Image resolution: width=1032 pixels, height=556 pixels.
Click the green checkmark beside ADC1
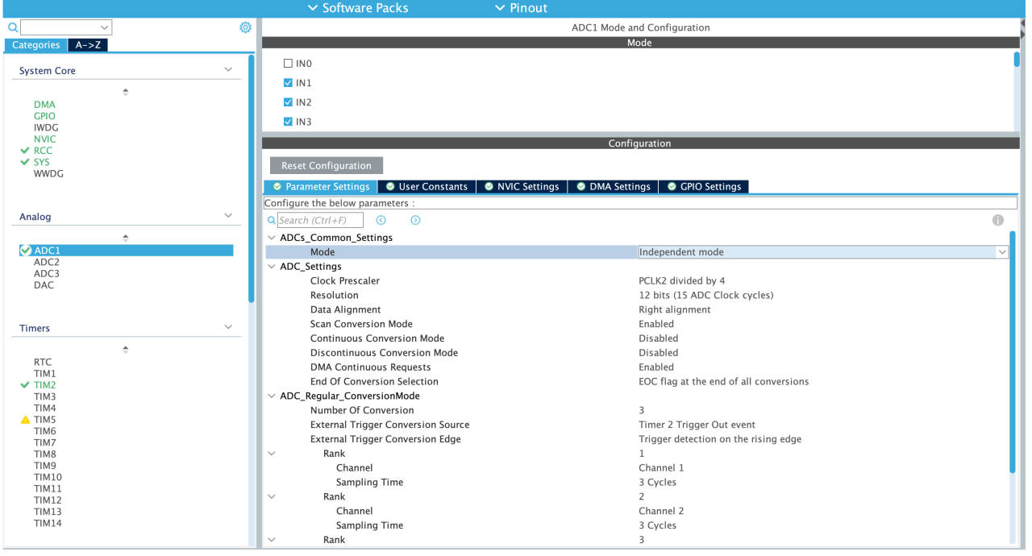click(x=26, y=251)
